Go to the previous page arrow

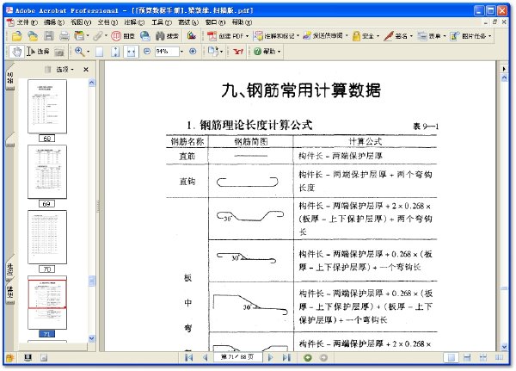tap(205, 357)
